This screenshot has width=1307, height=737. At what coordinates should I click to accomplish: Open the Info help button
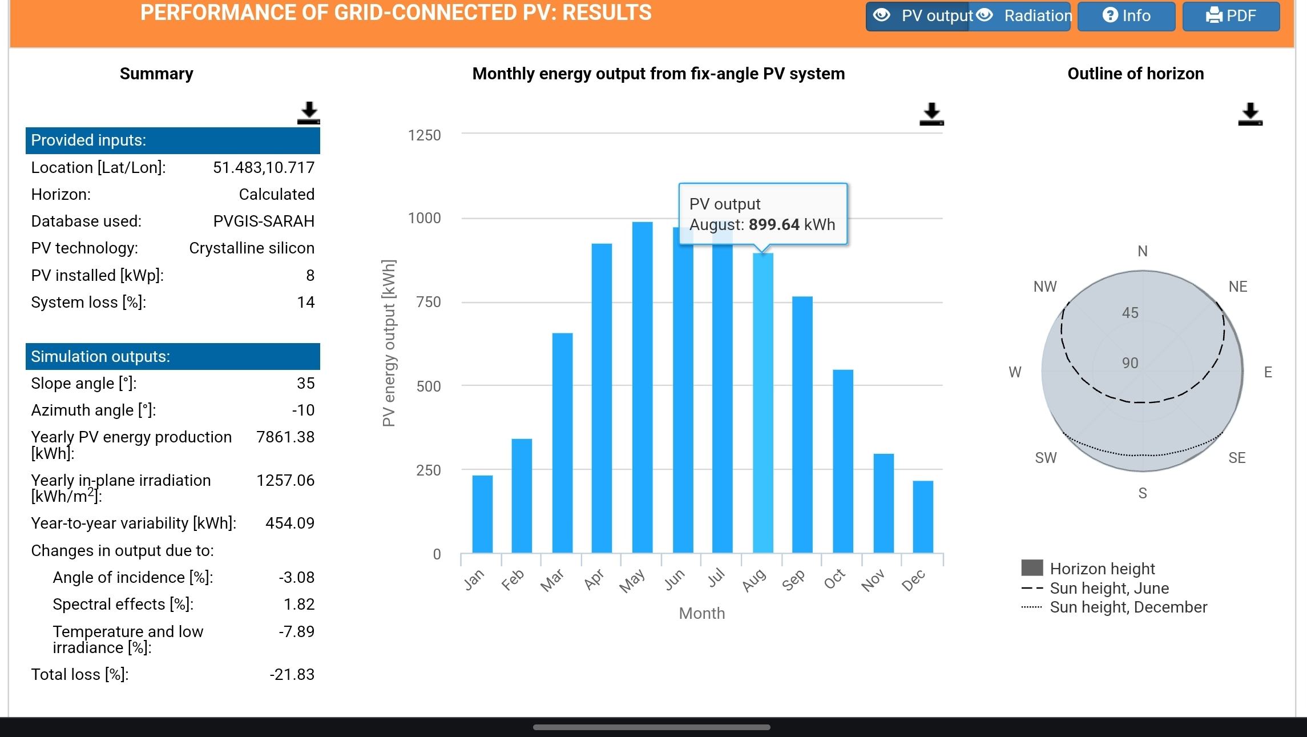(1126, 16)
